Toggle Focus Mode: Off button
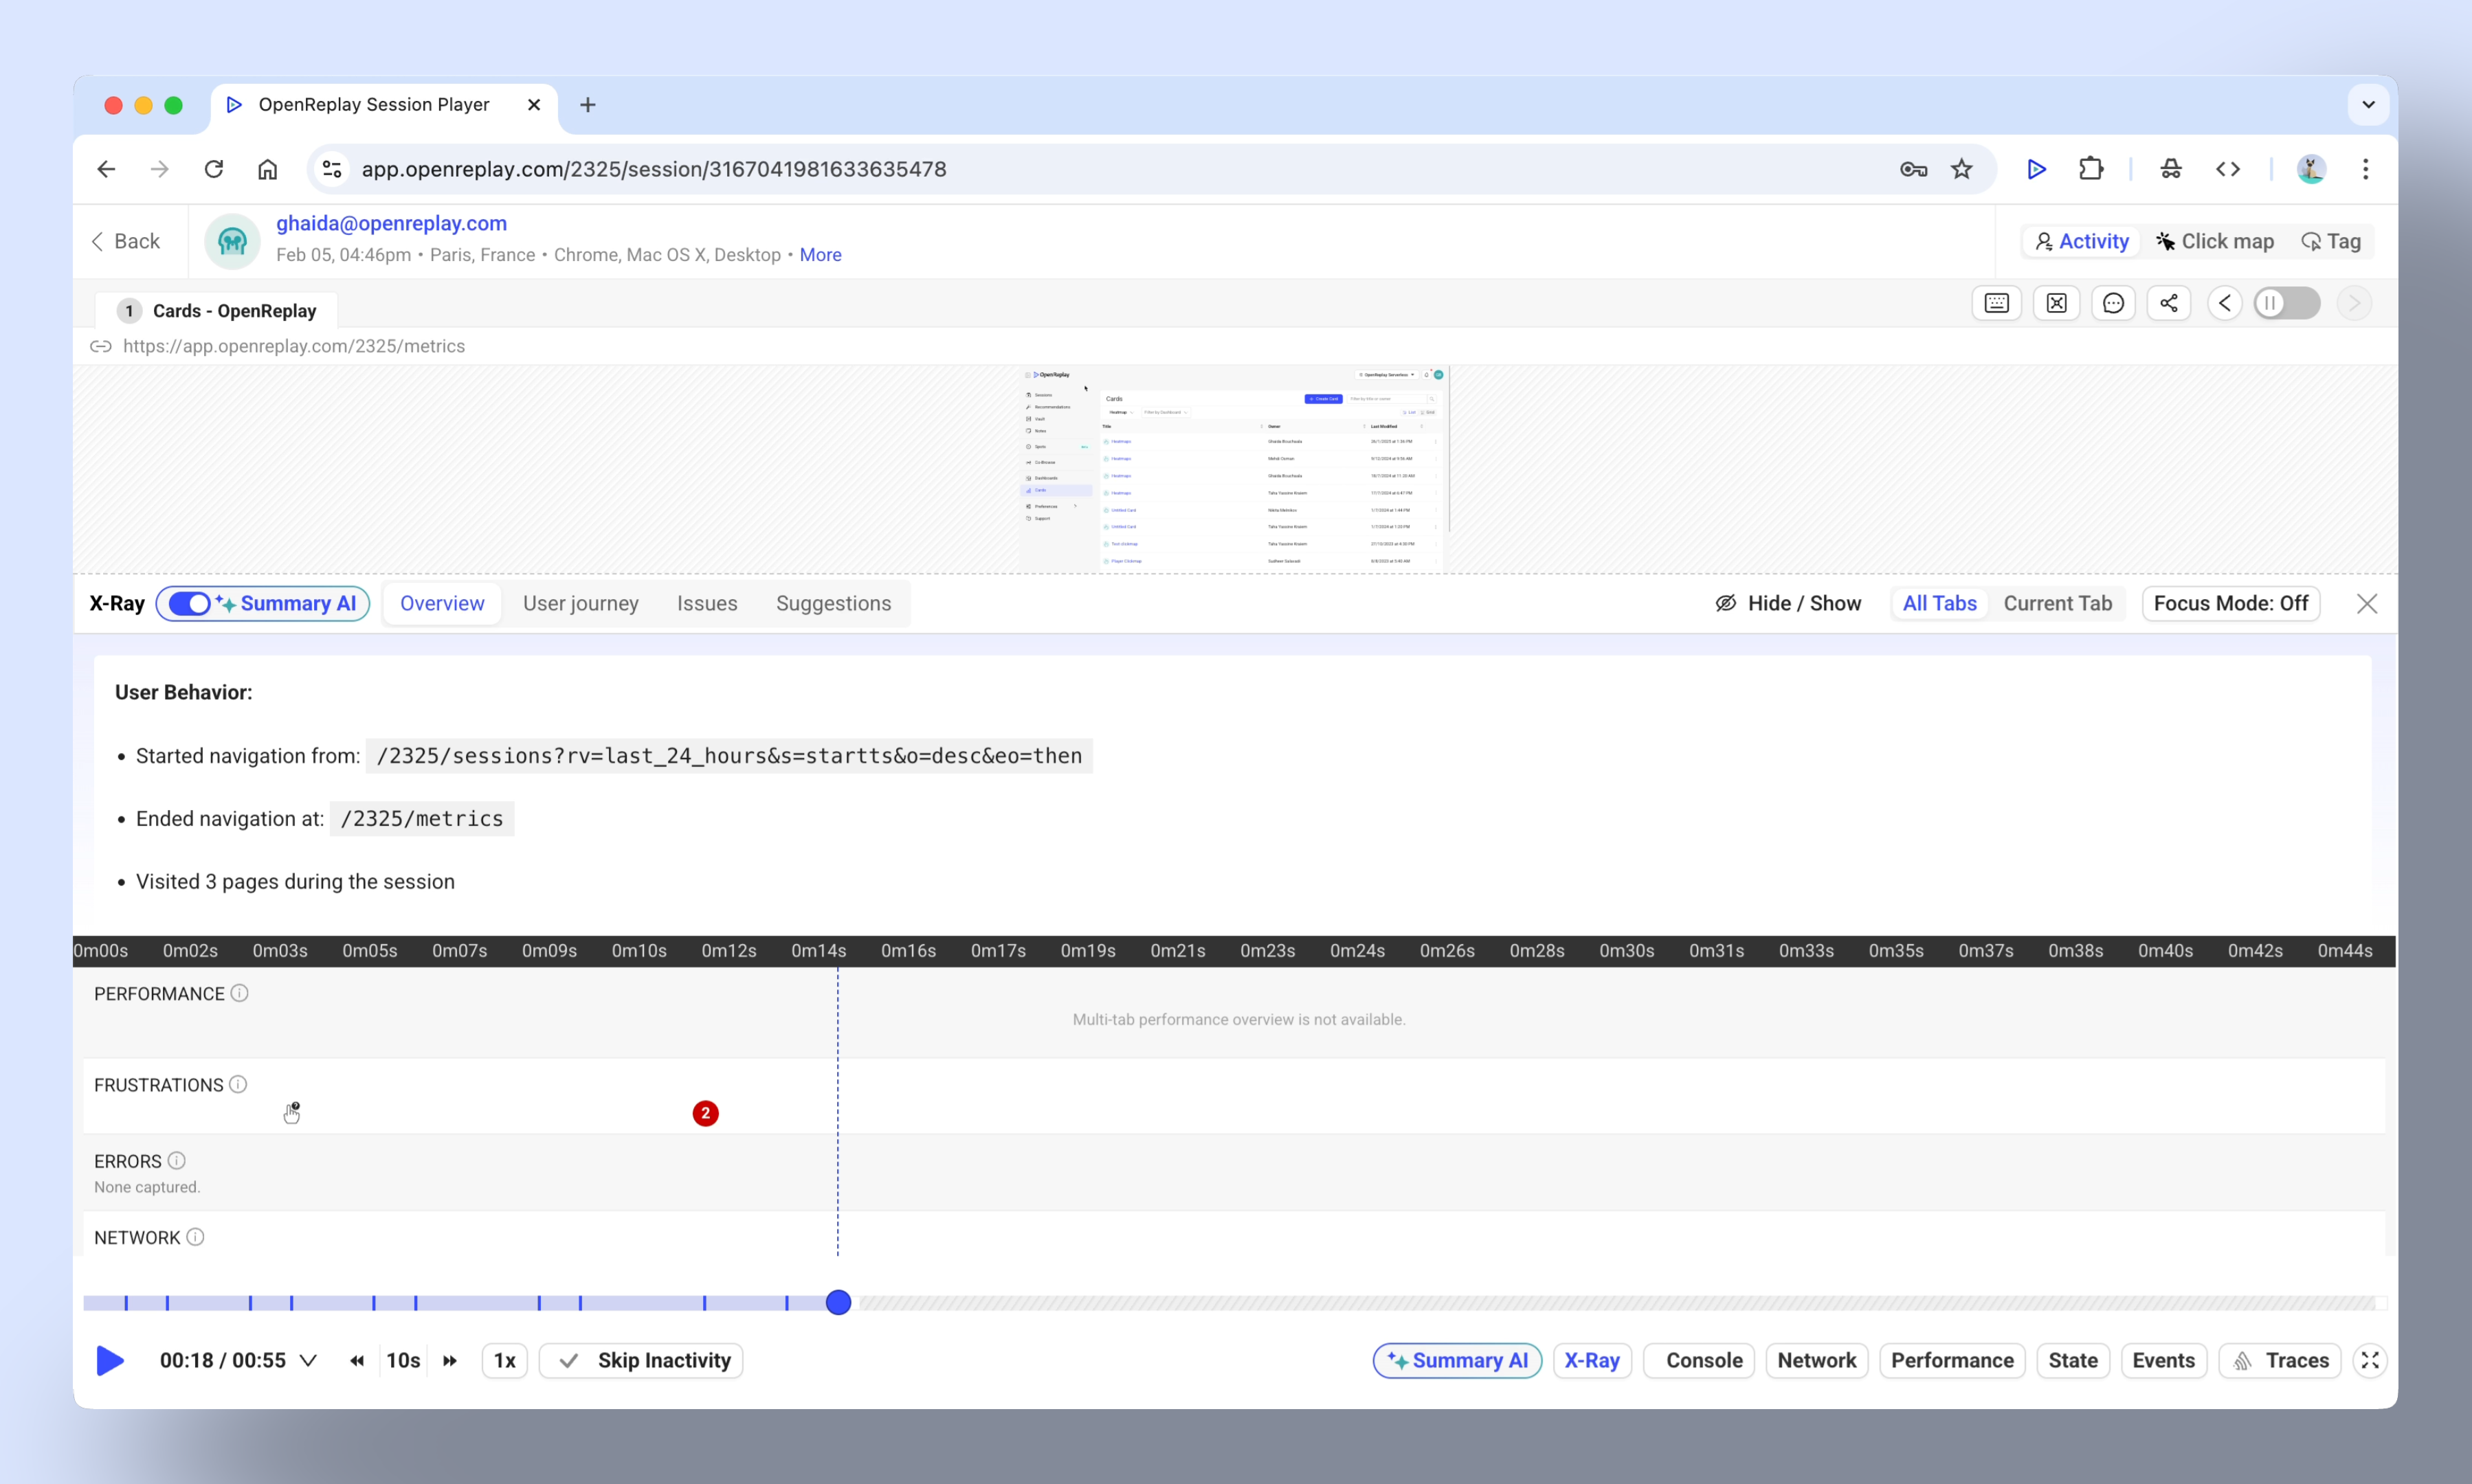This screenshot has width=2472, height=1484. pyautogui.click(x=2230, y=603)
